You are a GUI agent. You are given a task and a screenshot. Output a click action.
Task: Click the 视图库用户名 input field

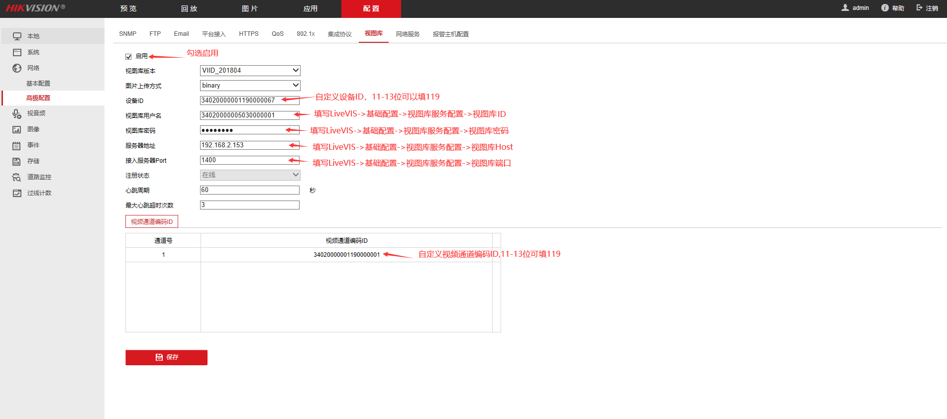(250, 115)
